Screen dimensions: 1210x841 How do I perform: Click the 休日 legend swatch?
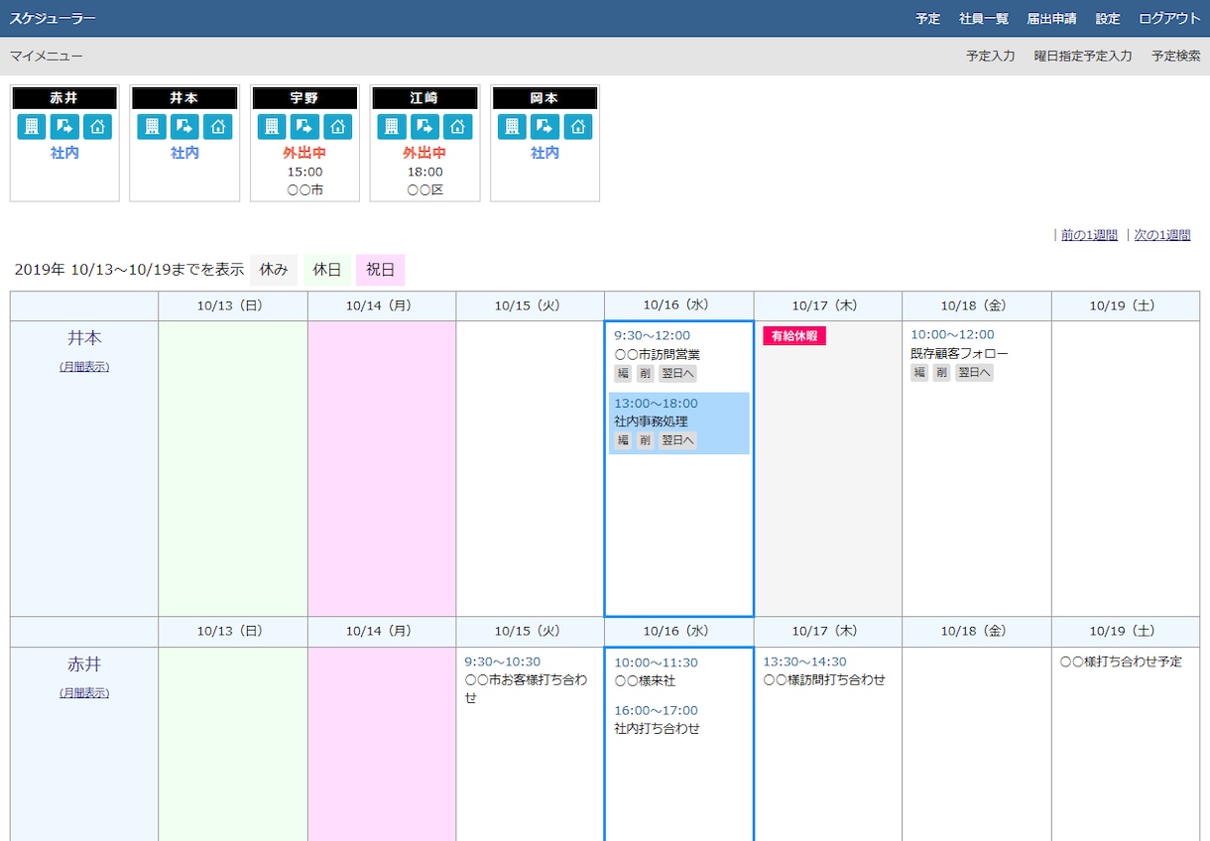(x=327, y=270)
